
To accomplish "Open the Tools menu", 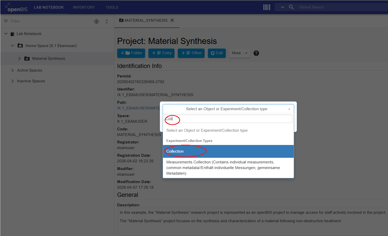I will point(112,7).
